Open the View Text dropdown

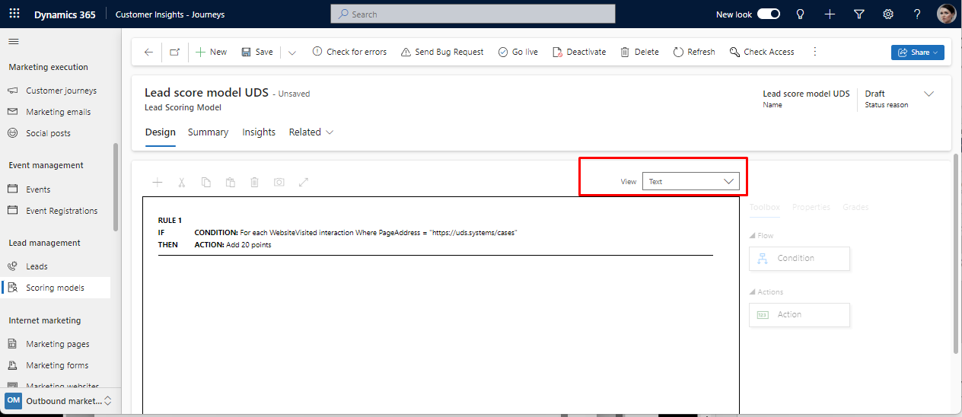click(691, 182)
